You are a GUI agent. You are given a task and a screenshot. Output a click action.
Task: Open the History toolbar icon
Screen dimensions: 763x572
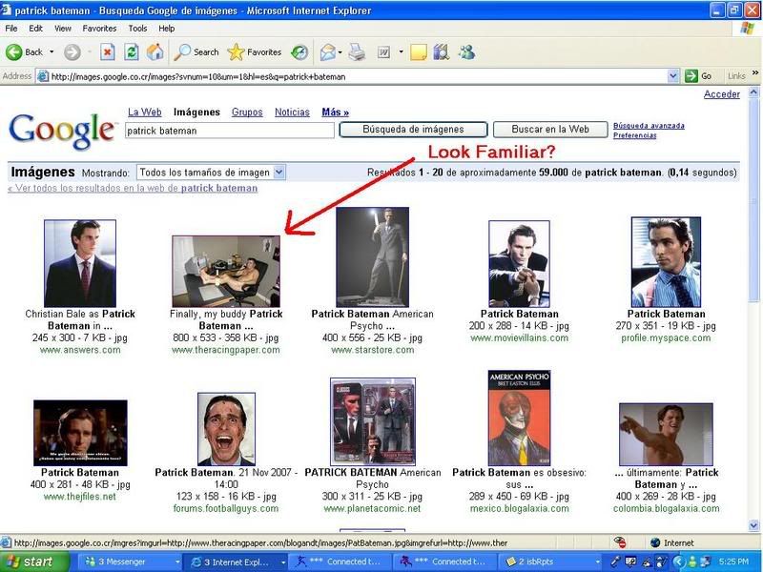(299, 52)
